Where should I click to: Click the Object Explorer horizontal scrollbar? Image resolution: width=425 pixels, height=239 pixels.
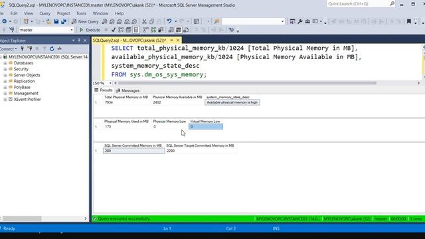(22, 218)
